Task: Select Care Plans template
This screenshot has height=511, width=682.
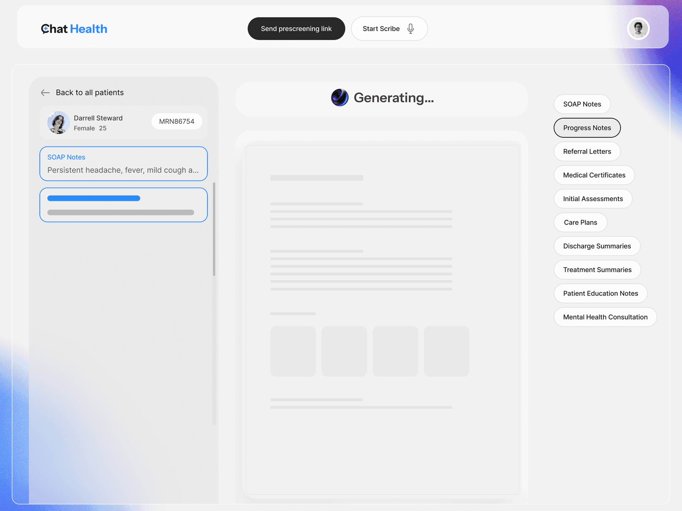Action: pyautogui.click(x=580, y=222)
